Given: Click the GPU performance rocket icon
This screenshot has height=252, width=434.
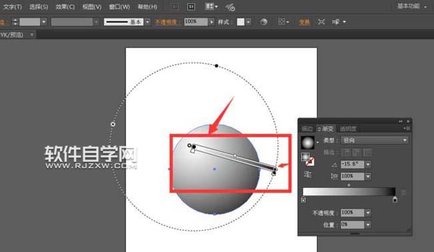Looking at the screenshot, I should 230,7.
